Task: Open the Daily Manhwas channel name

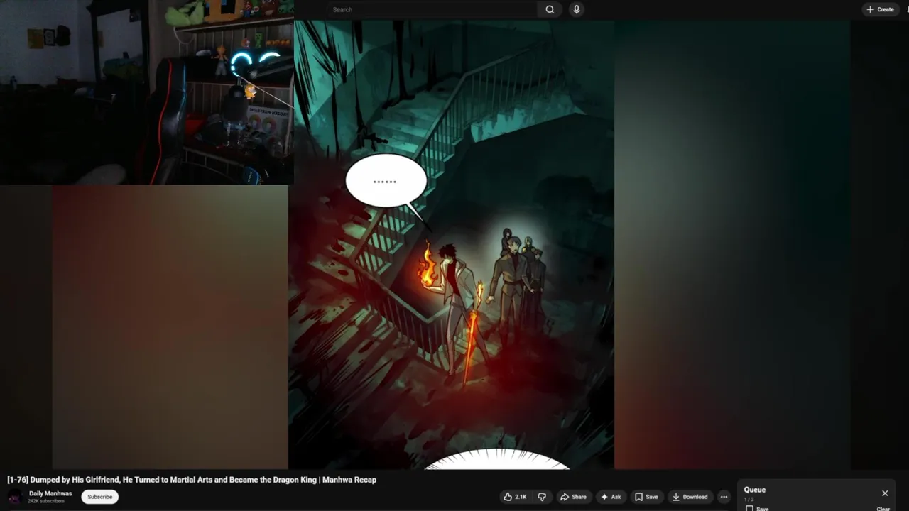Action: pos(50,493)
